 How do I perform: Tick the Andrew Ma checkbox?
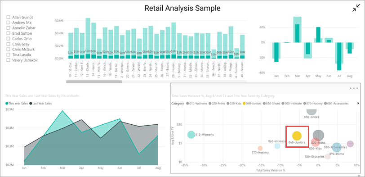(9, 23)
